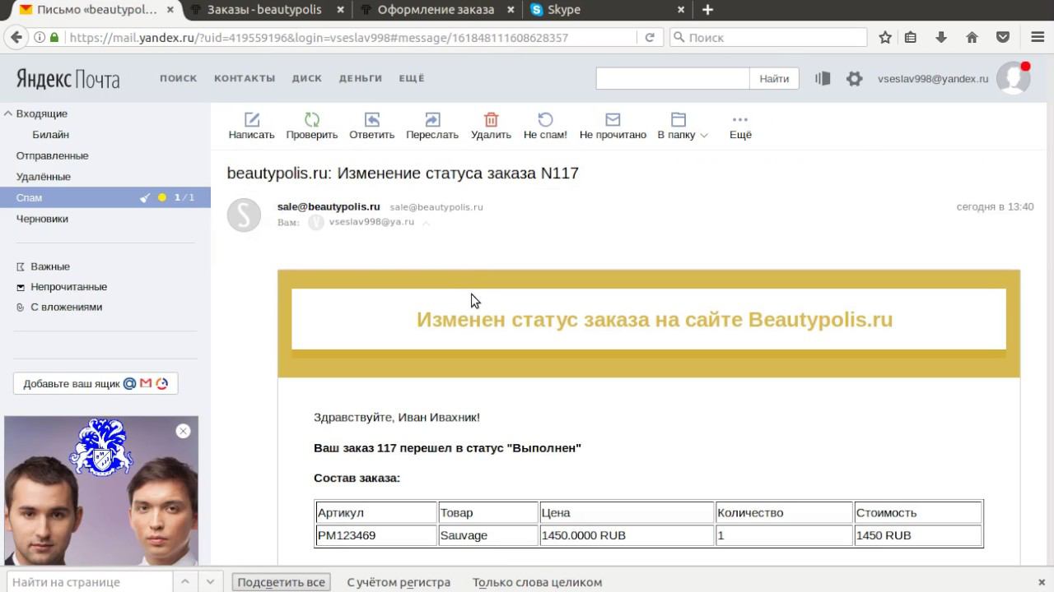Image resolution: width=1054 pixels, height=592 pixels.
Task: Open ПОИСК in Yandex top menu
Action: (178, 78)
